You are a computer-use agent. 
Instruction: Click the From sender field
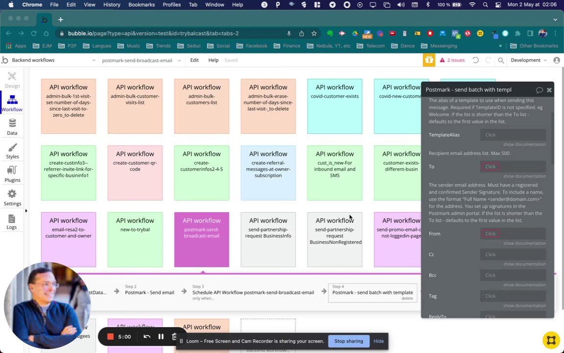[x=513, y=233]
